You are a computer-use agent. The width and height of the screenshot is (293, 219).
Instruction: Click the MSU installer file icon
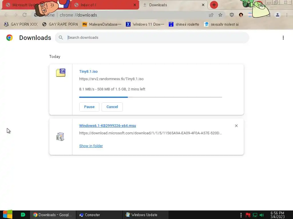(60, 137)
